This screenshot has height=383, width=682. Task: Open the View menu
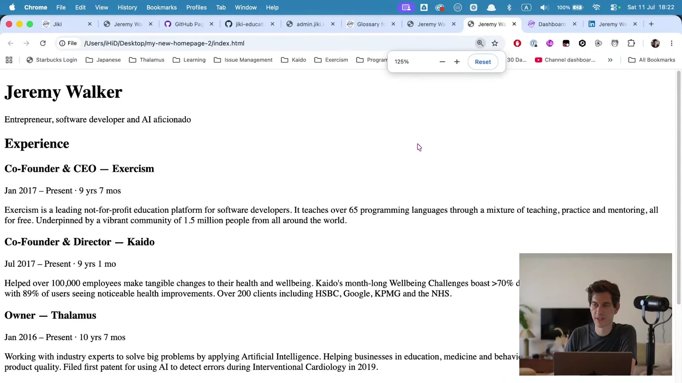(101, 7)
